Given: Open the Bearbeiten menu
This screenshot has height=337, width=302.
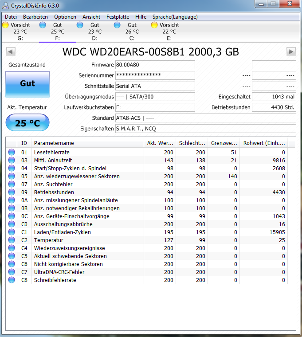Looking at the screenshot, I should 35,17.
